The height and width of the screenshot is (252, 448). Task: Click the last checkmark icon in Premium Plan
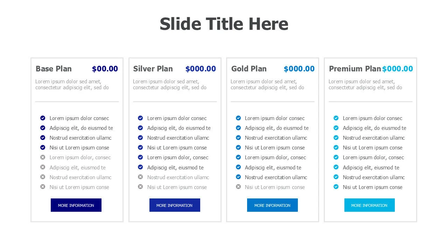(x=336, y=187)
